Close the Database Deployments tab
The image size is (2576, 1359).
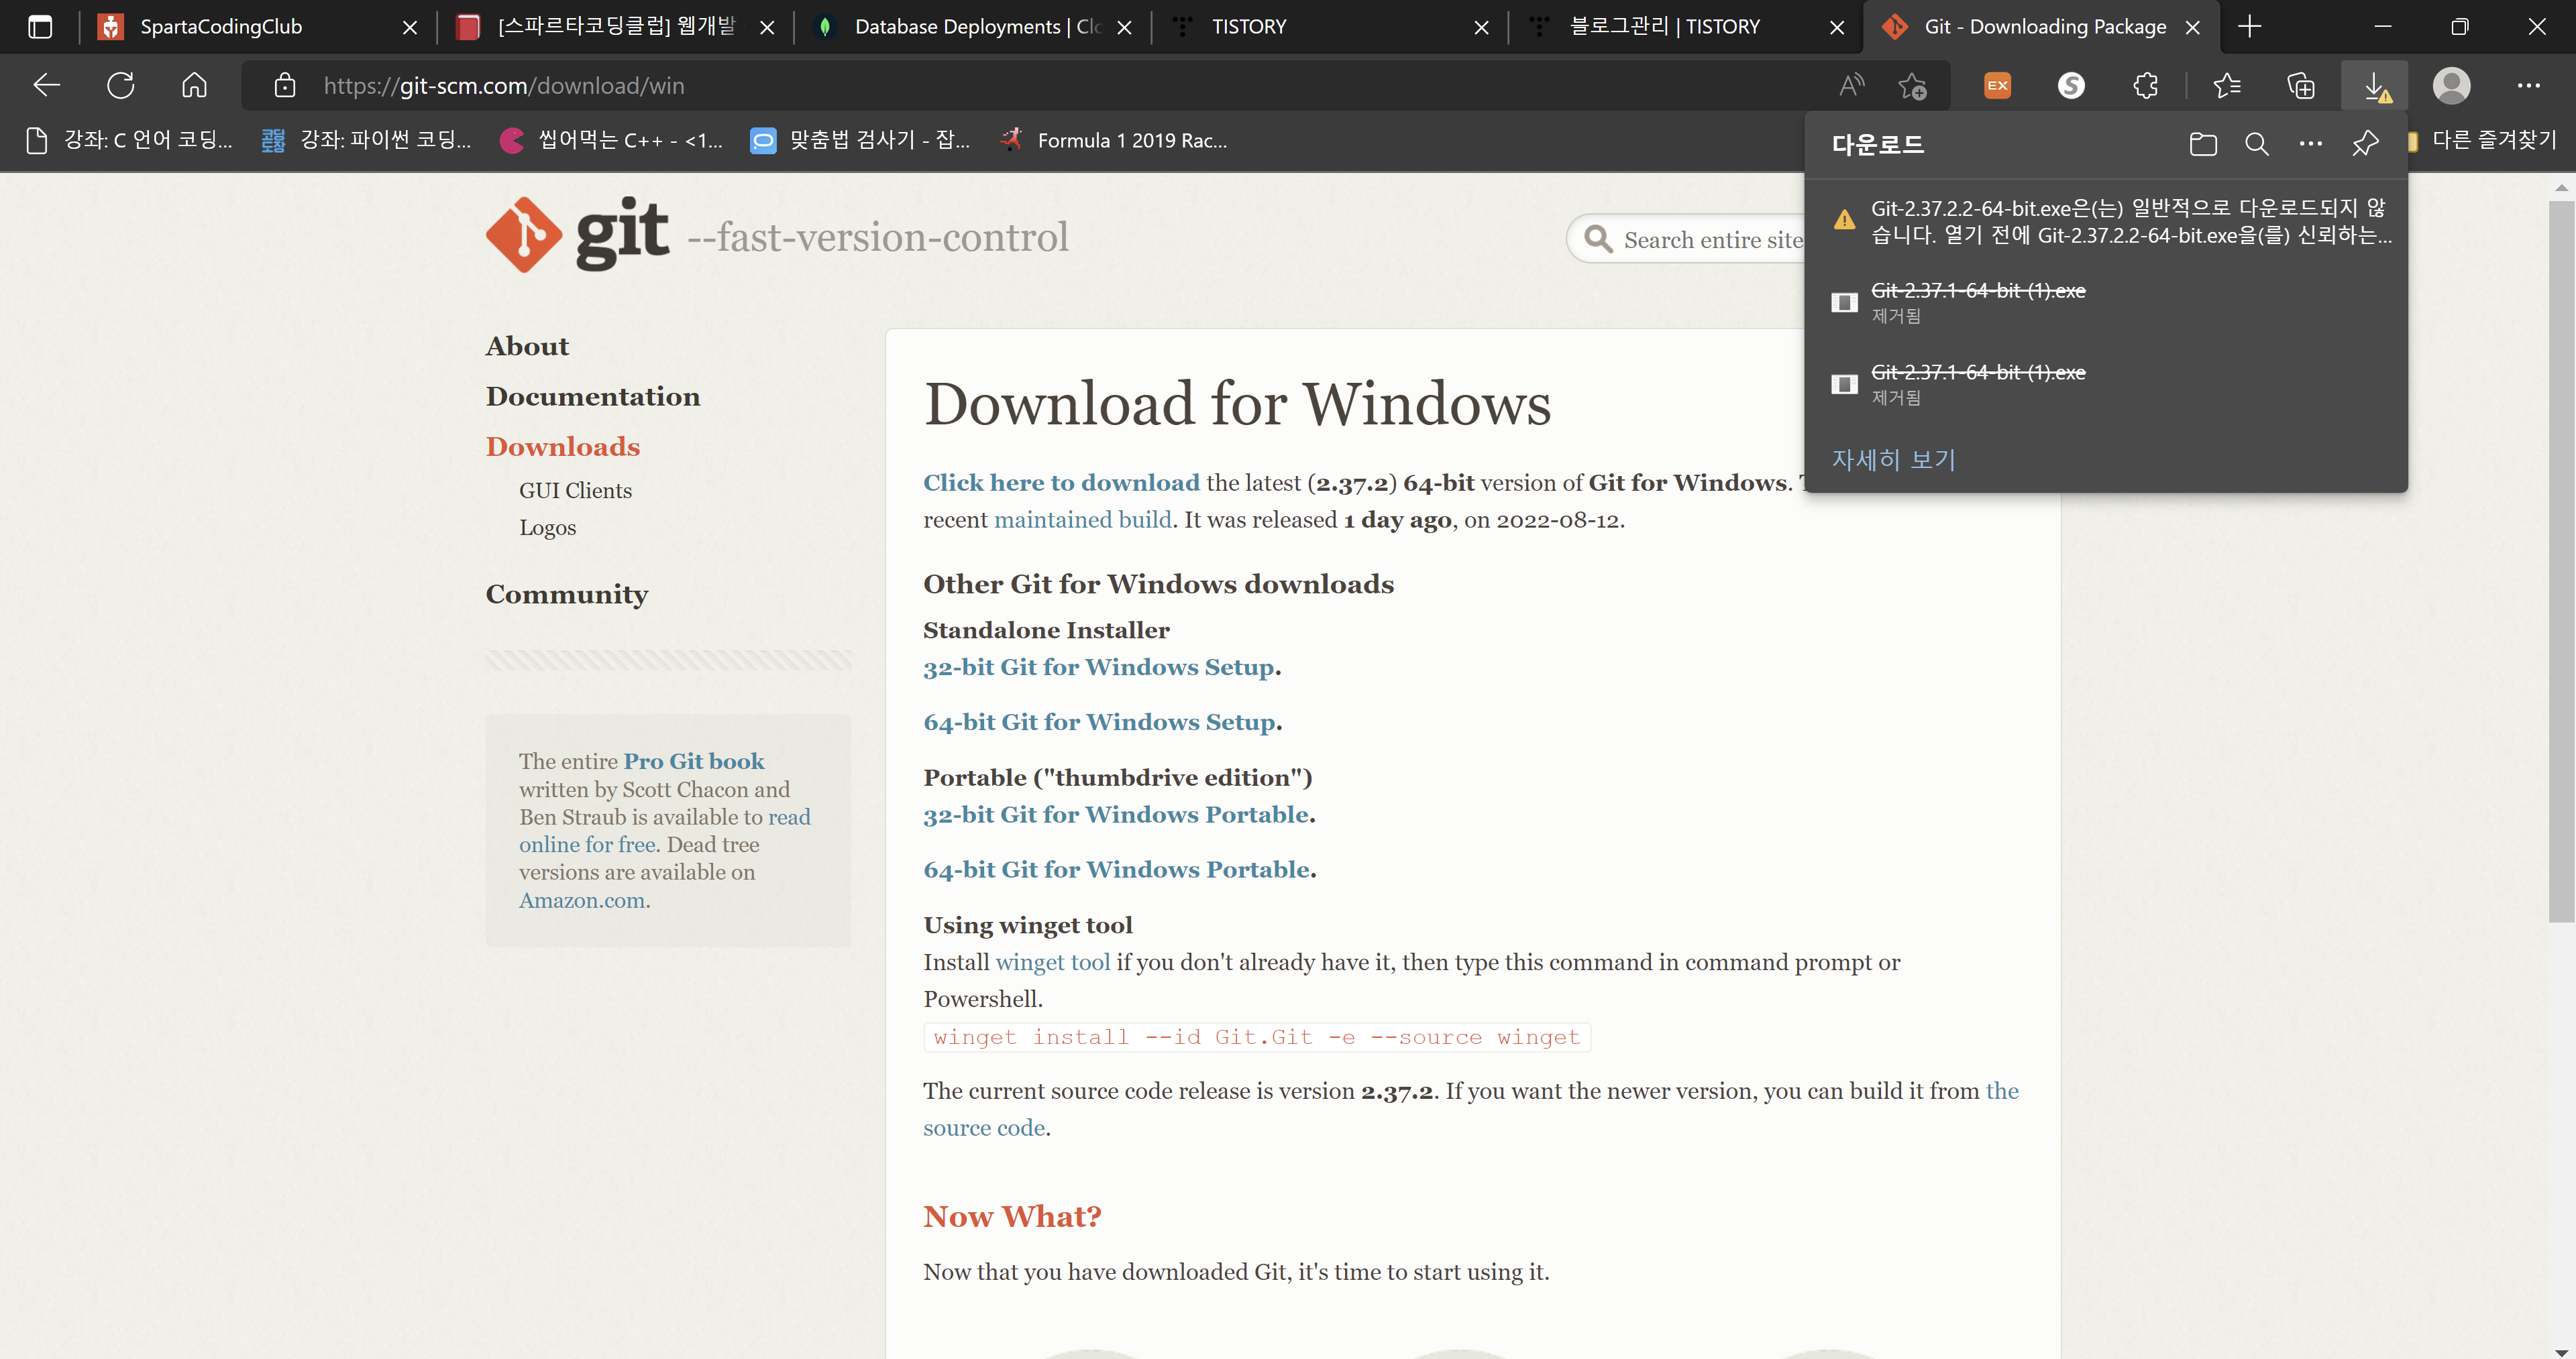(1124, 27)
